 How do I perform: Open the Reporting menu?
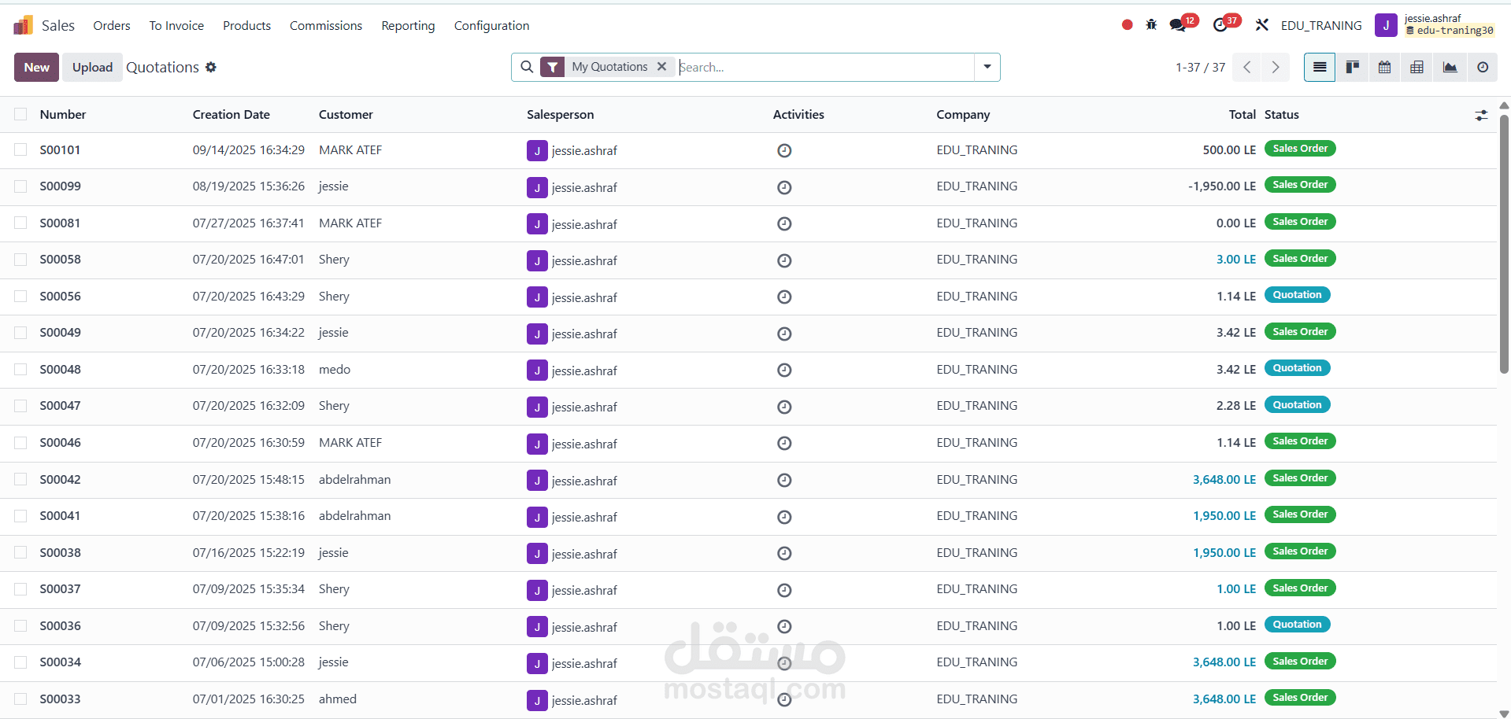[x=408, y=25]
